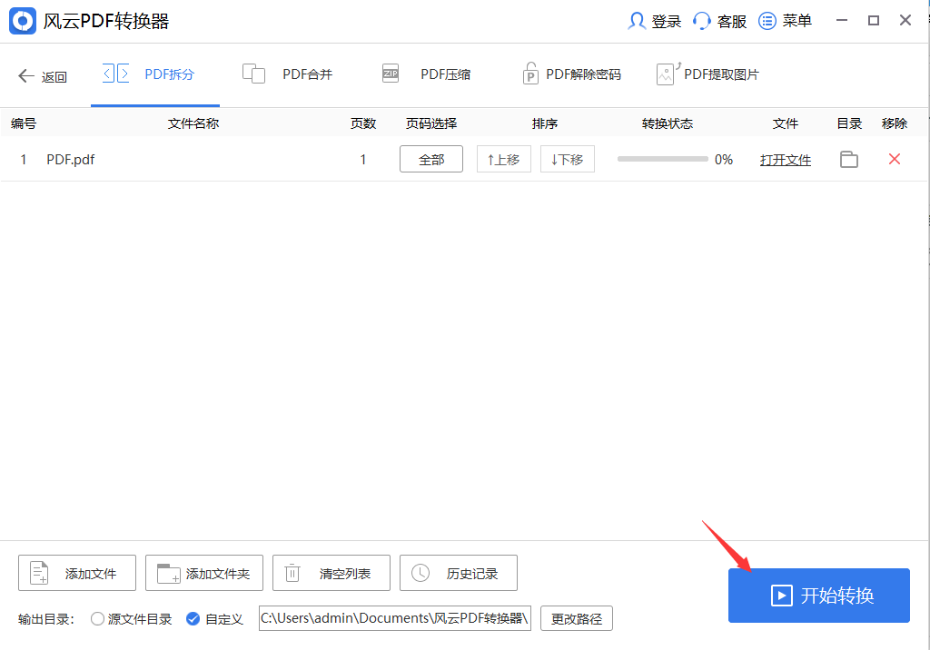Contact 客服 customer service
Viewport: 930px width, 650px height.
pos(719,22)
